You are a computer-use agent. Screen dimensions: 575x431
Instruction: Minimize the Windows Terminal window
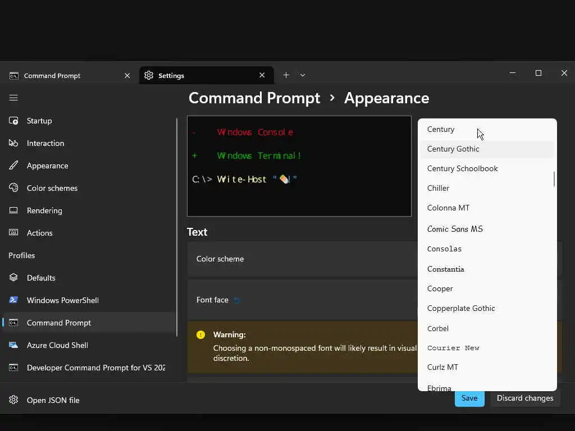pyautogui.click(x=513, y=73)
